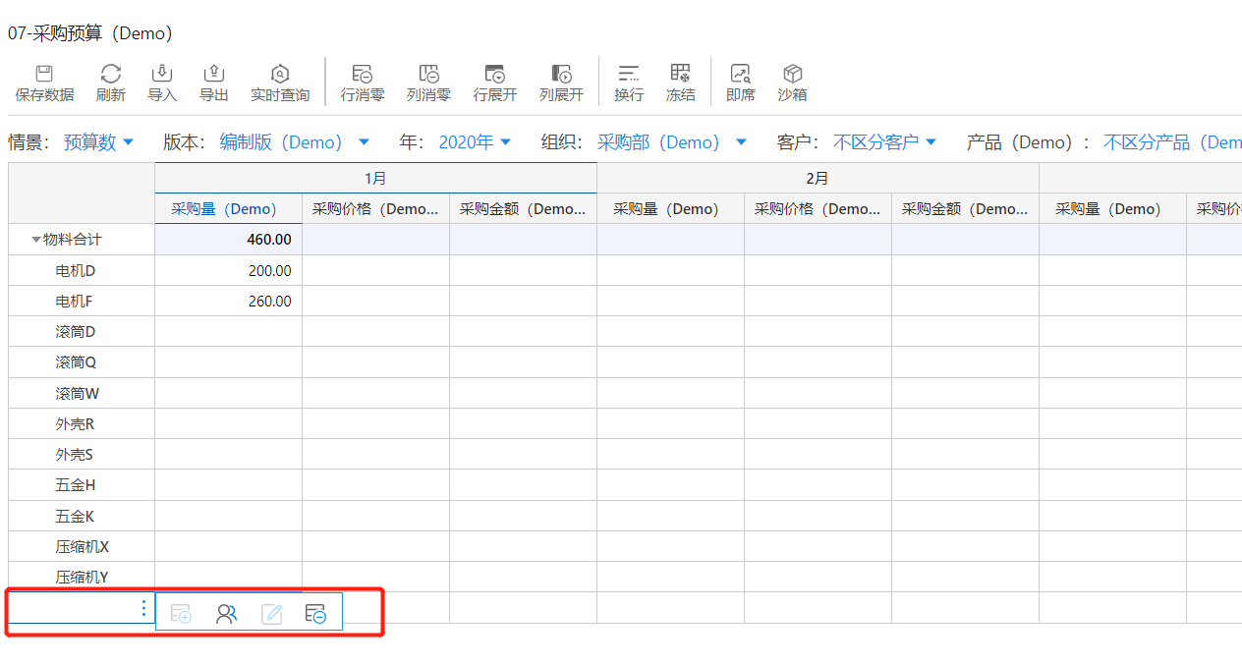Toggle 换行 text wrapping
The width and height of the screenshot is (1242, 665).
coord(629,75)
